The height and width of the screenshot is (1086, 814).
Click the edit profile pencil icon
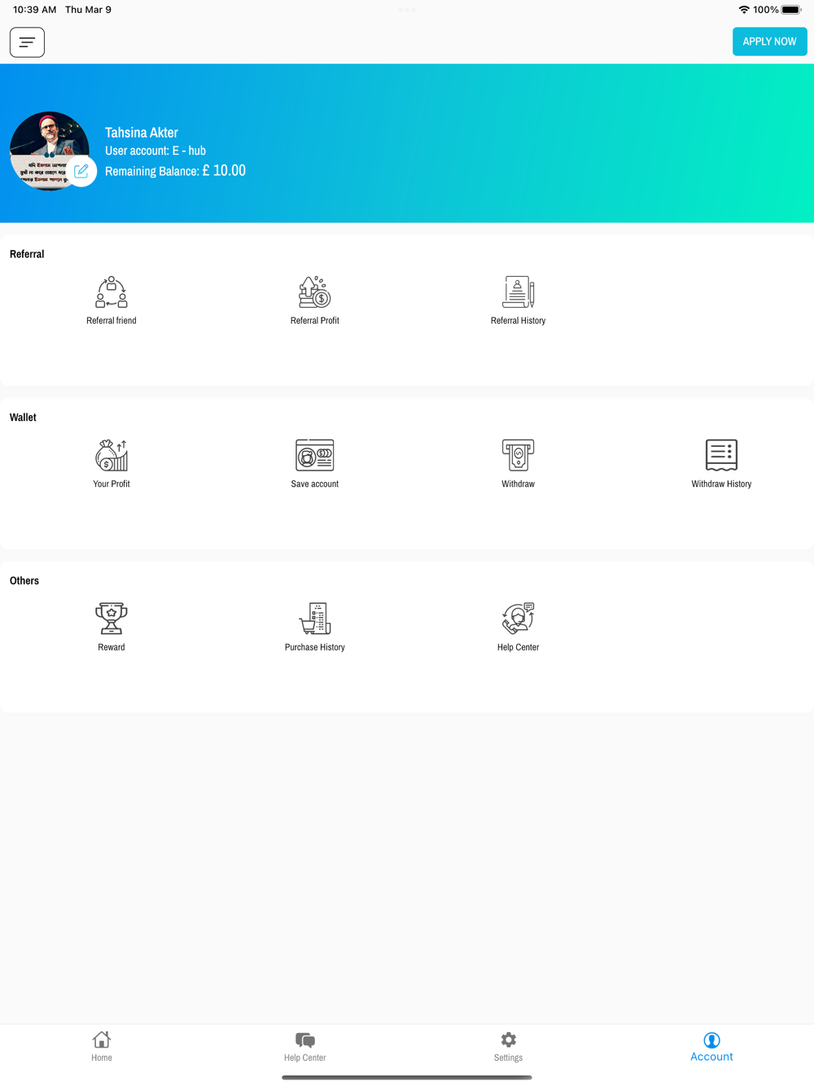(81, 171)
